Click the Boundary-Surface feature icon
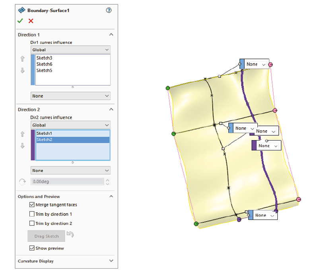The height and width of the screenshot is (279, 315). tap(21, 10)
